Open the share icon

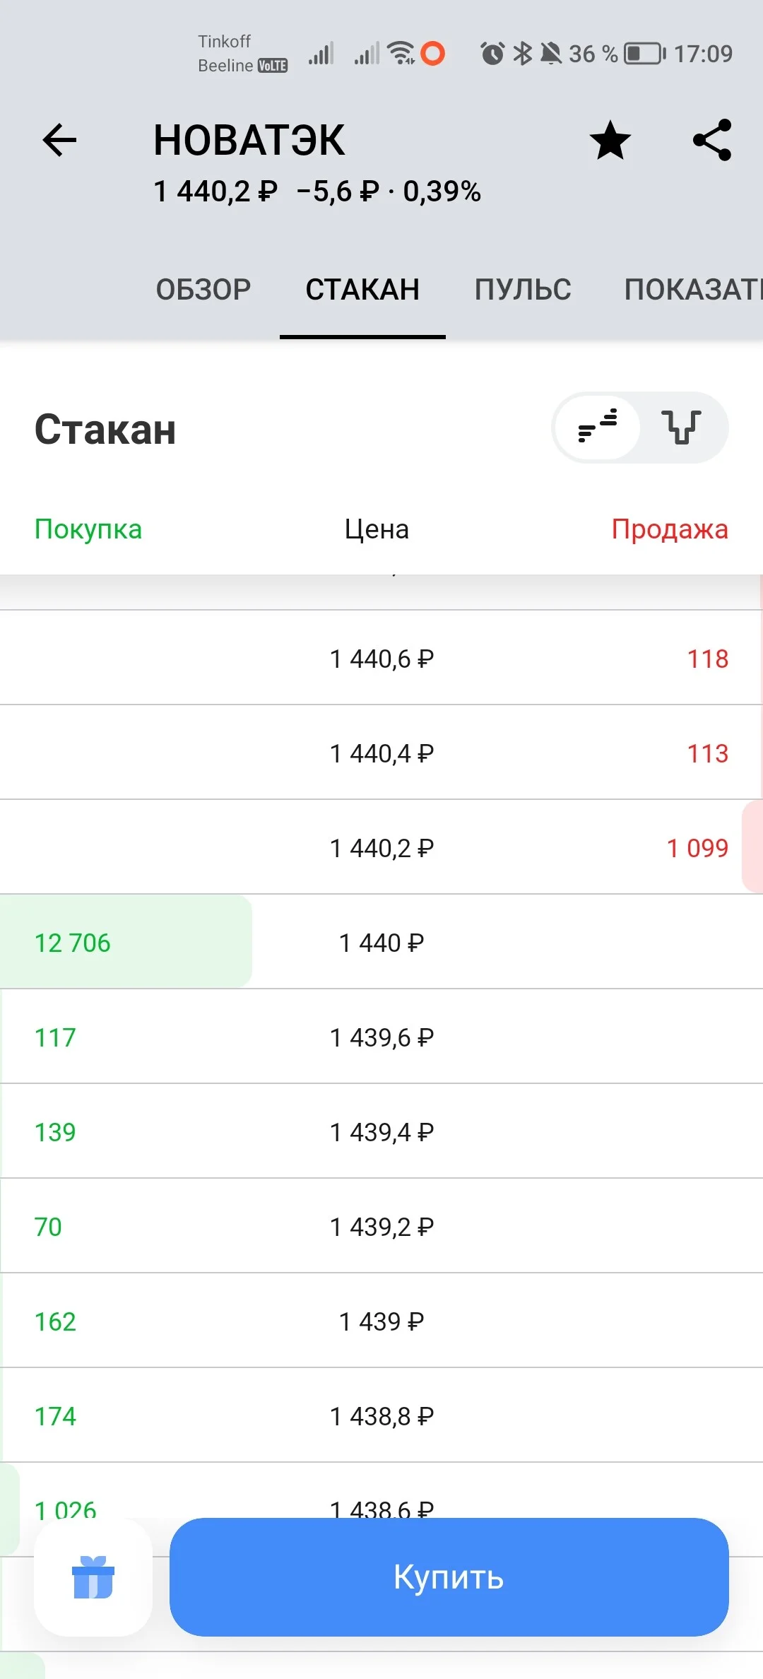712,140
